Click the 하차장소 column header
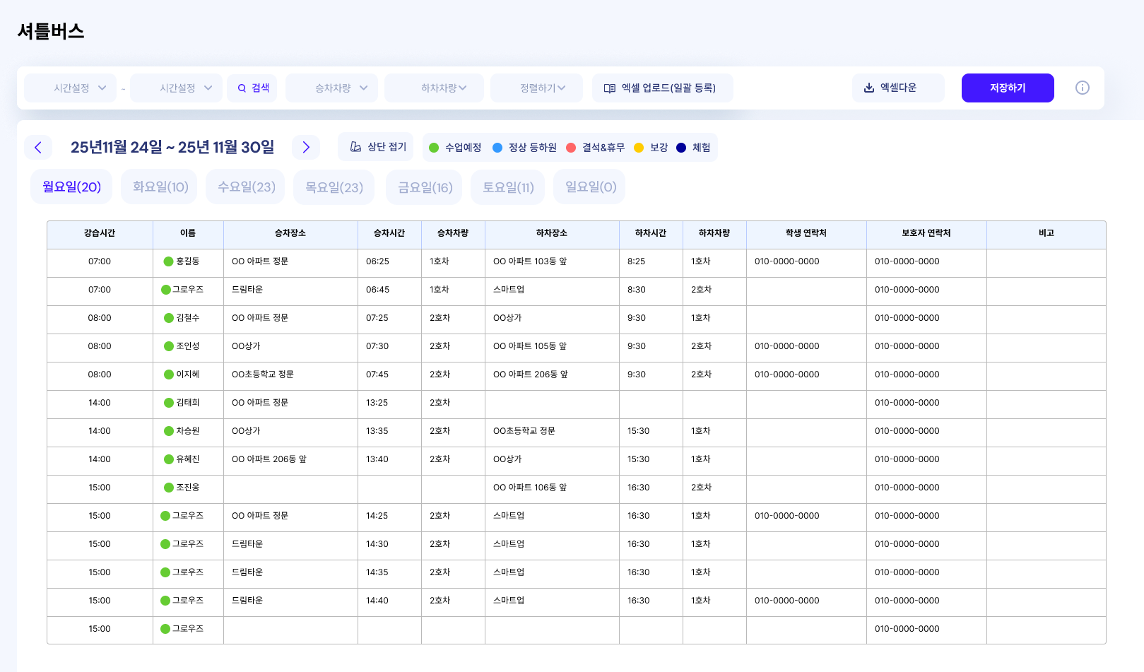The width and height of the screenshot is (1144, 672). click(552, 233)
